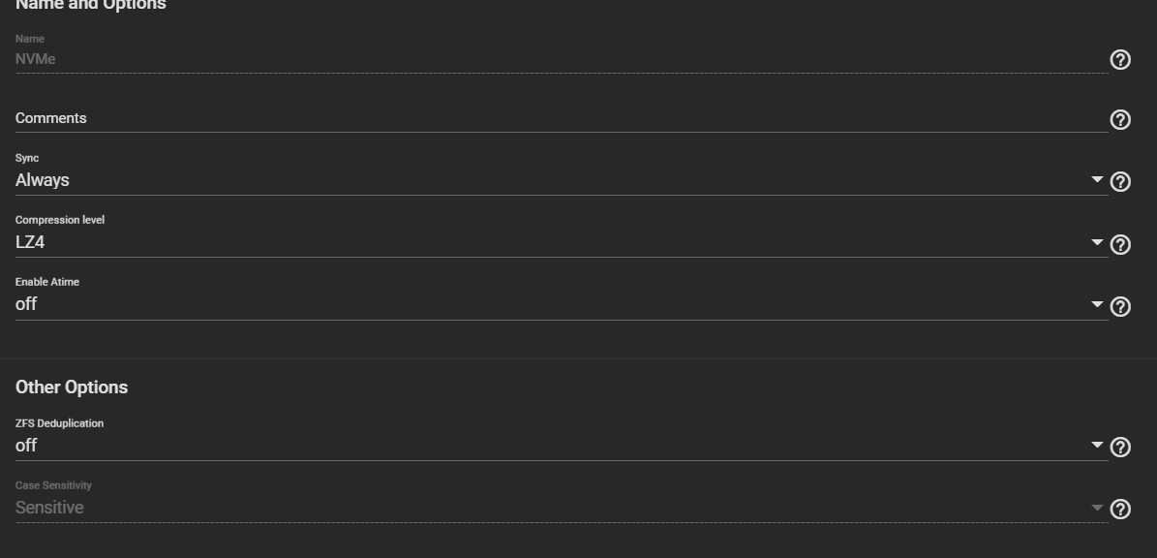Select the Always value under Sync
The image size is (1157, 558).
coord(42,180)
